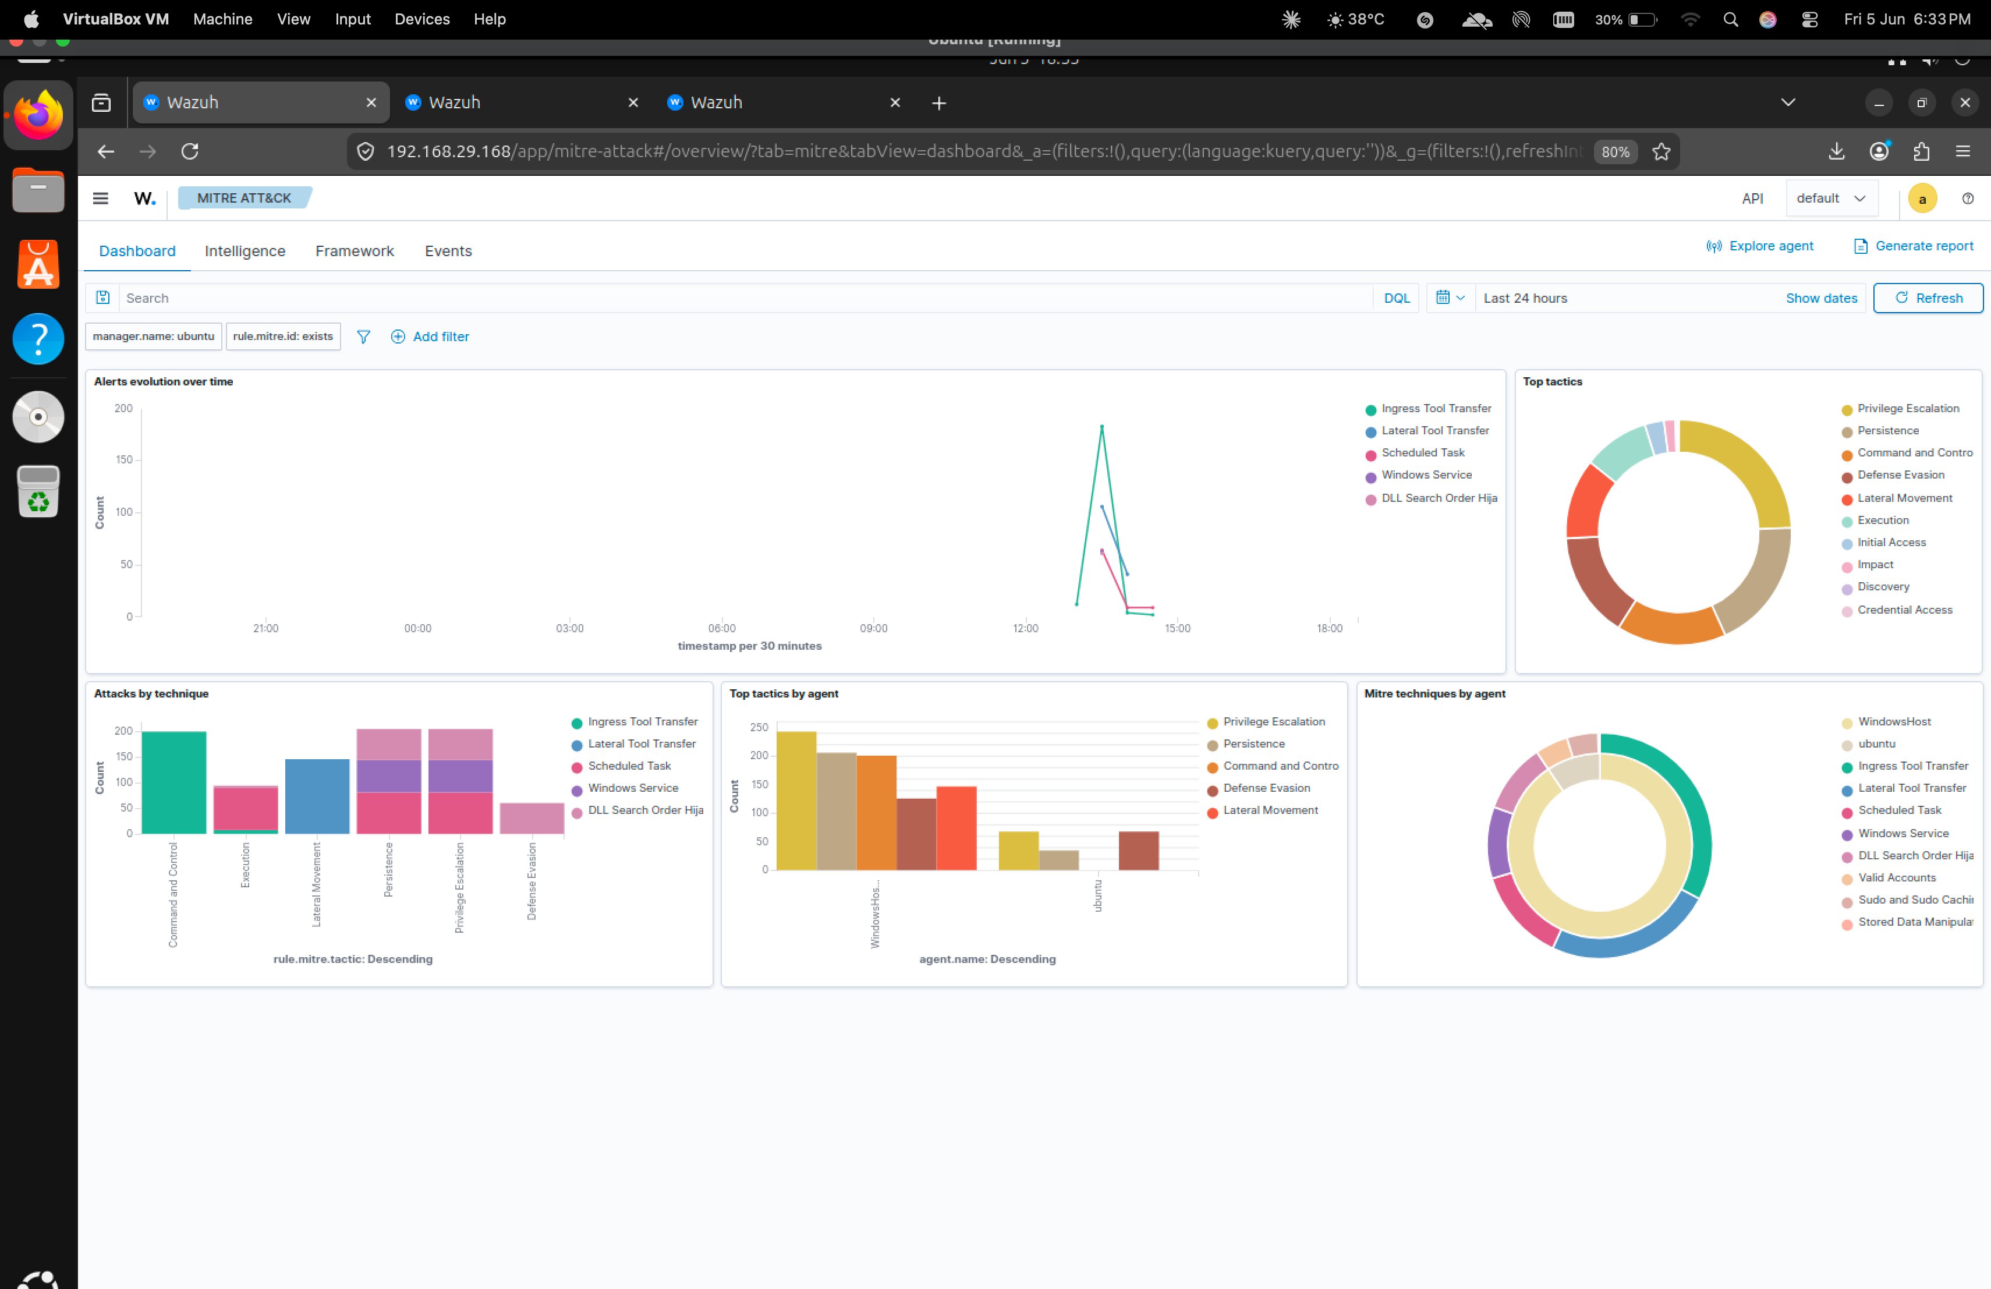Image resolution: width=1991 pixels, height=1289 pixels.
Task: Open the Last 24 hours time range picker
Action: pyautogui.click(x=1525, y=298)
